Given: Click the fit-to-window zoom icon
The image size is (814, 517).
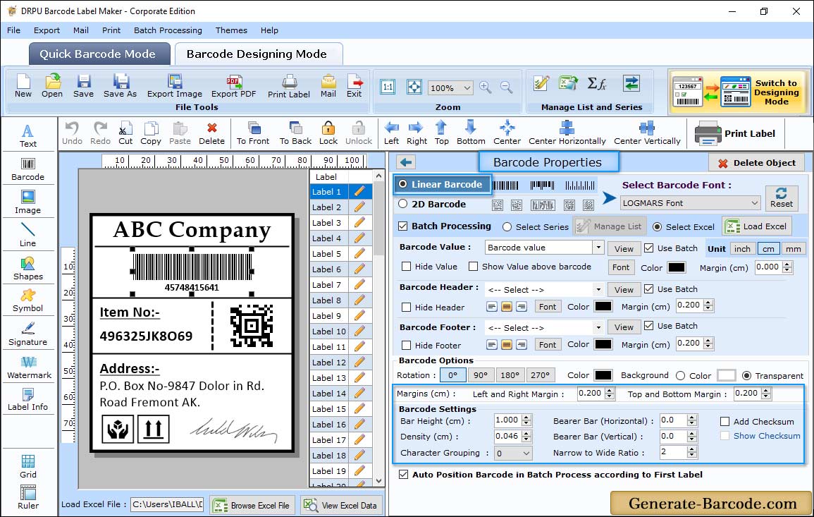Looking at the screenshot, I should (414, 87).
